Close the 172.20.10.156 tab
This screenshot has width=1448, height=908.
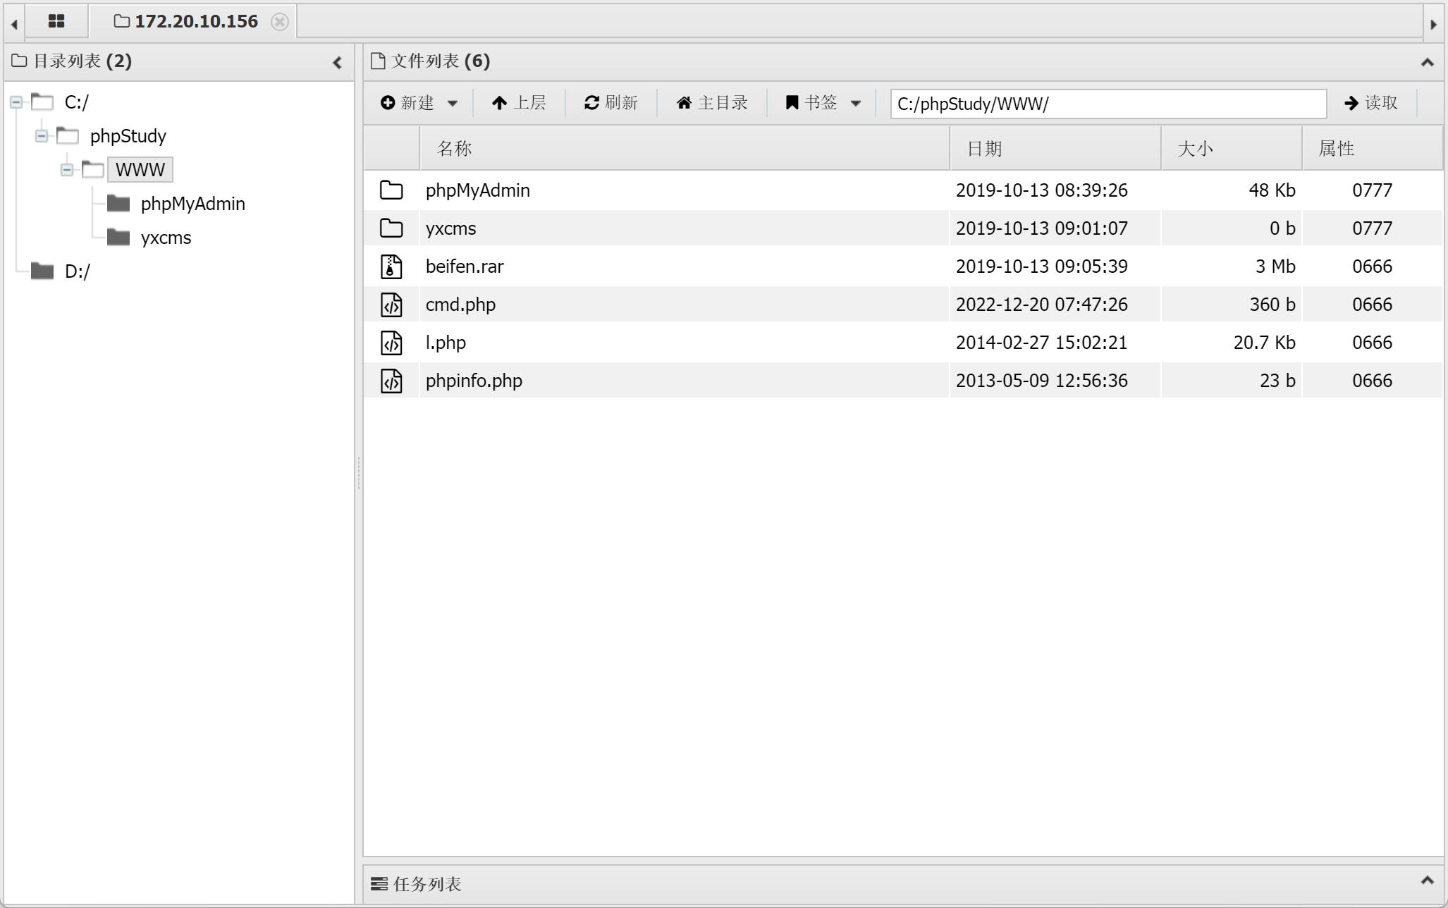click(280, 22)
